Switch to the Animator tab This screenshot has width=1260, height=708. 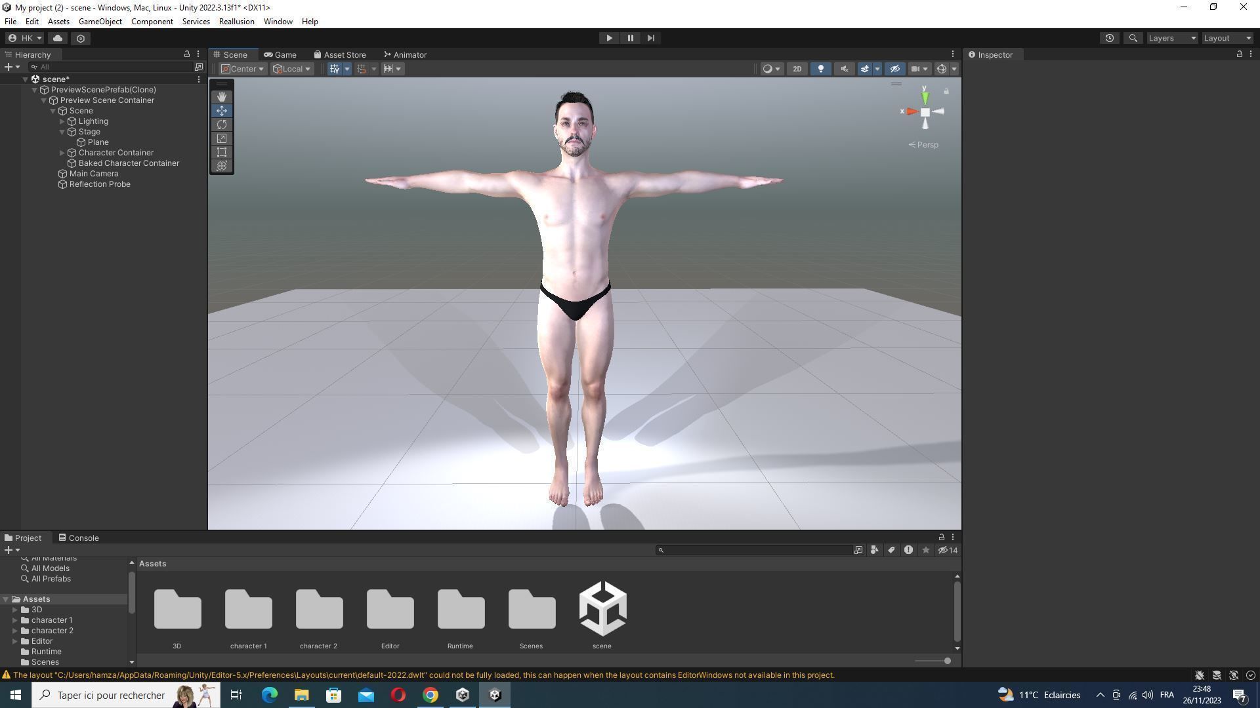point(405,54)
